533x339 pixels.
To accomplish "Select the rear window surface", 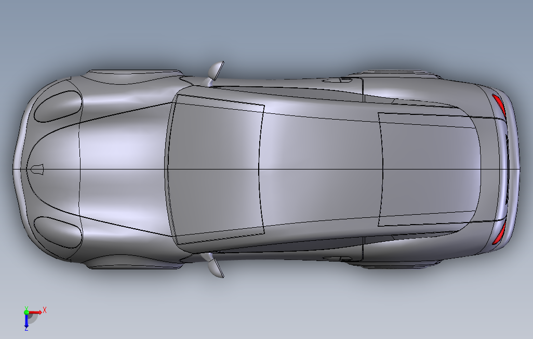I will coord(429,169).
